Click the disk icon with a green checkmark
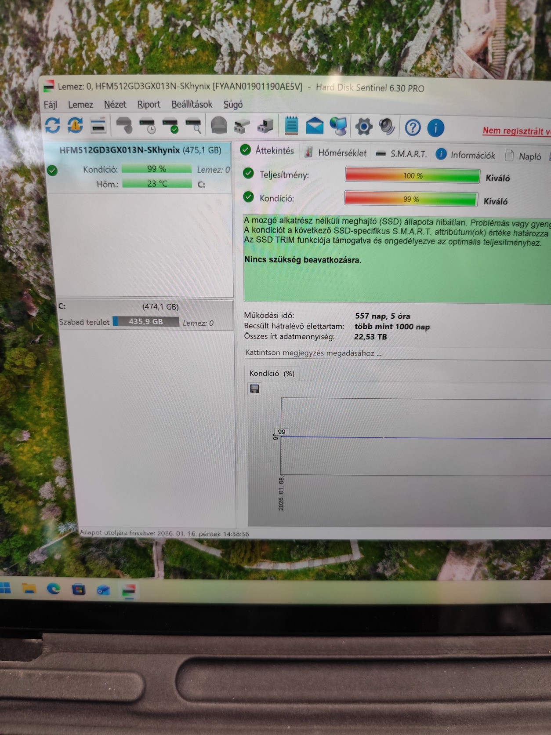Image resolution: width=551 pixels, height=735 pixels. click(x=170, y=126)
